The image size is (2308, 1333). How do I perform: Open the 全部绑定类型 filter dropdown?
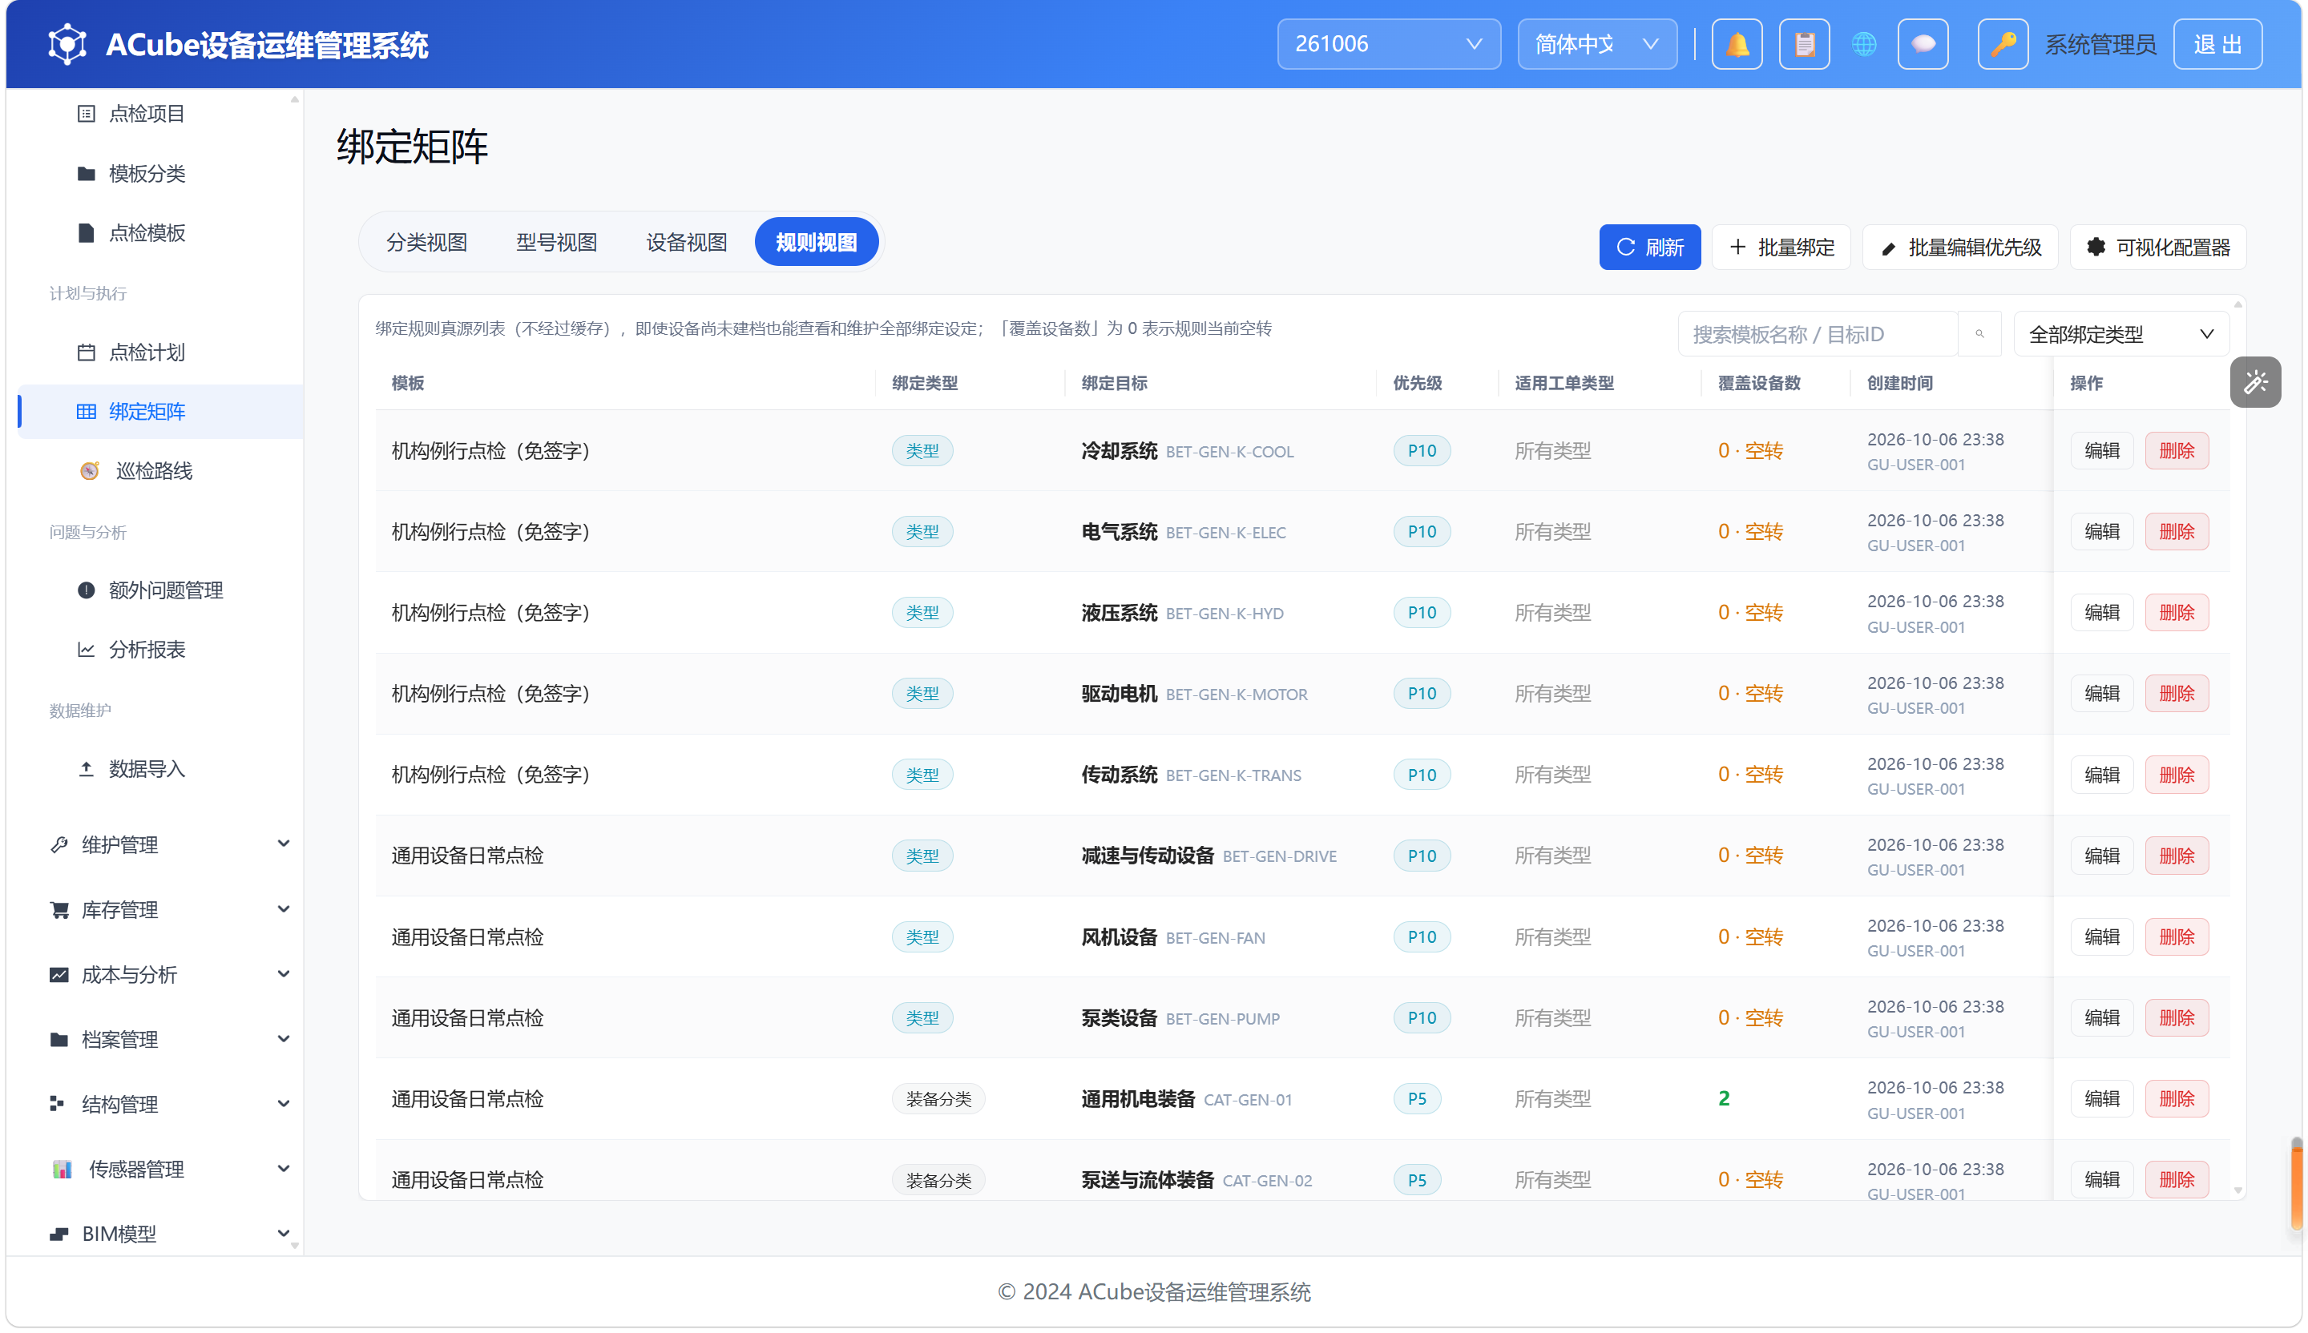coord(2120,334)
